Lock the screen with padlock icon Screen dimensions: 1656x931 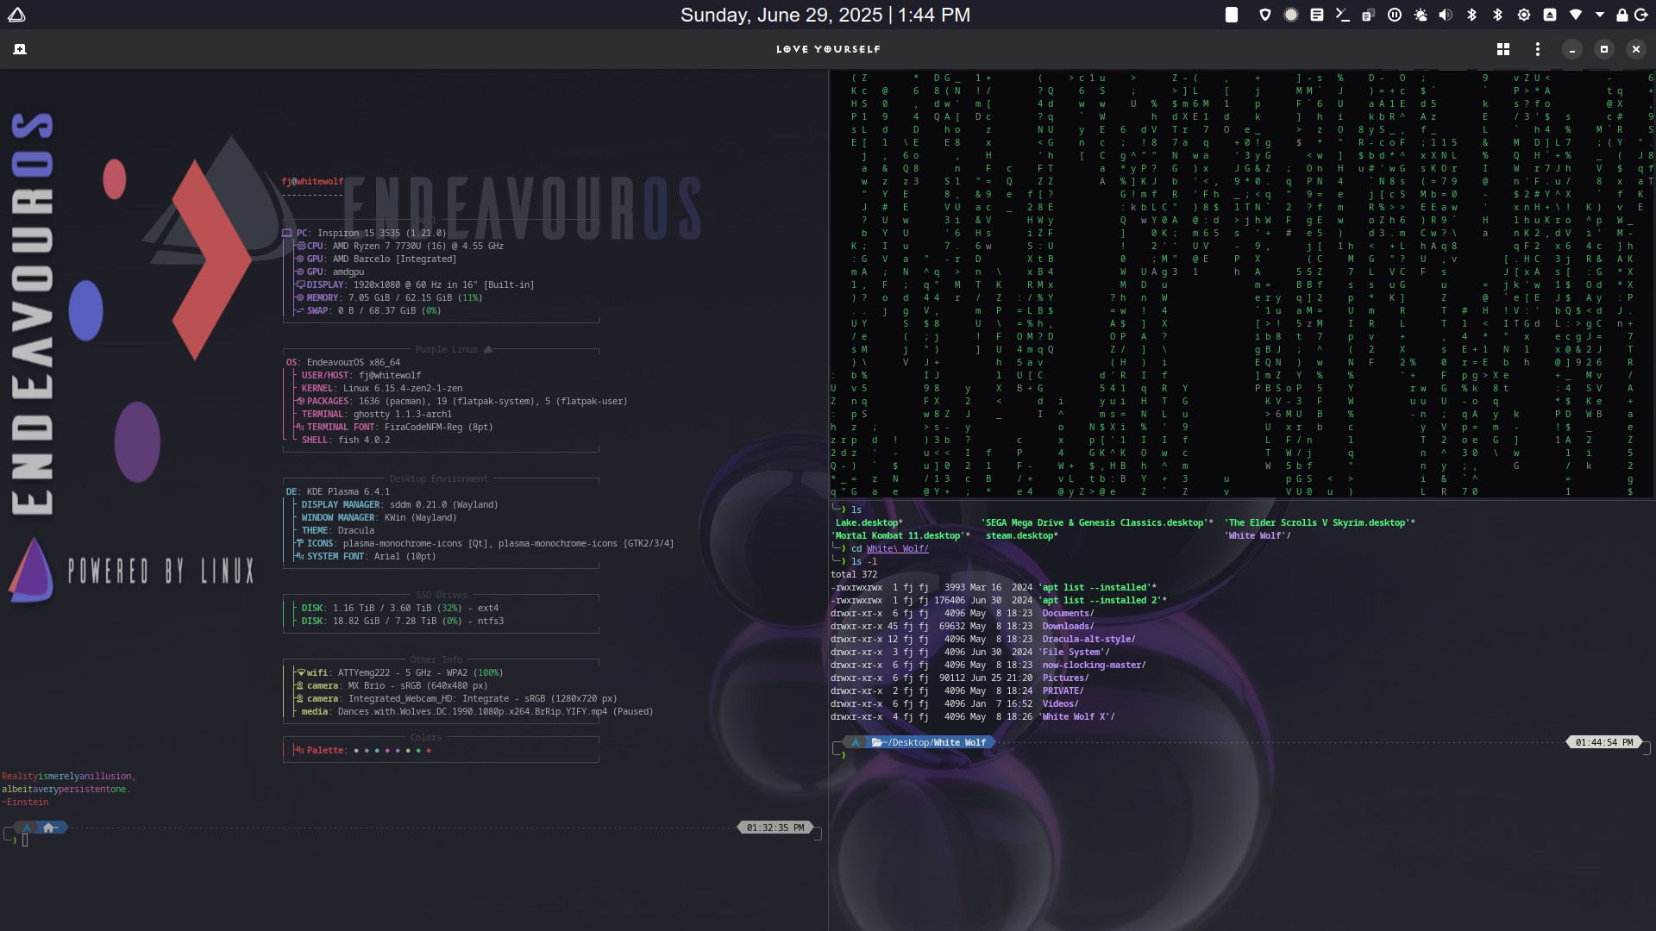(1621, 15)
